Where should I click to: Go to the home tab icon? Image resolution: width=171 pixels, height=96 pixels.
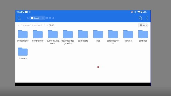pos(28,18)
